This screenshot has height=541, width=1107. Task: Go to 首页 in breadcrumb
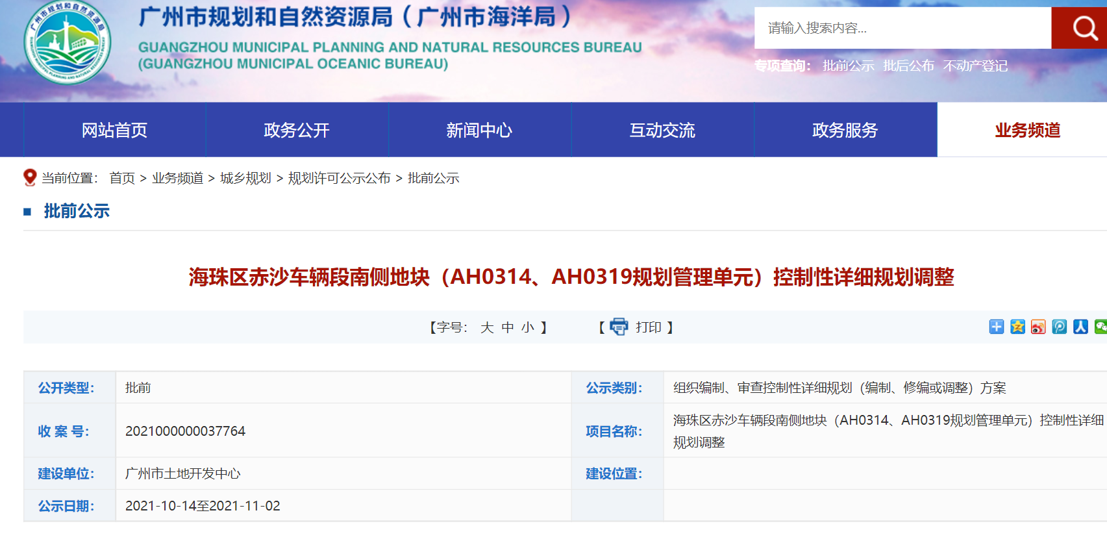[122, 178]
